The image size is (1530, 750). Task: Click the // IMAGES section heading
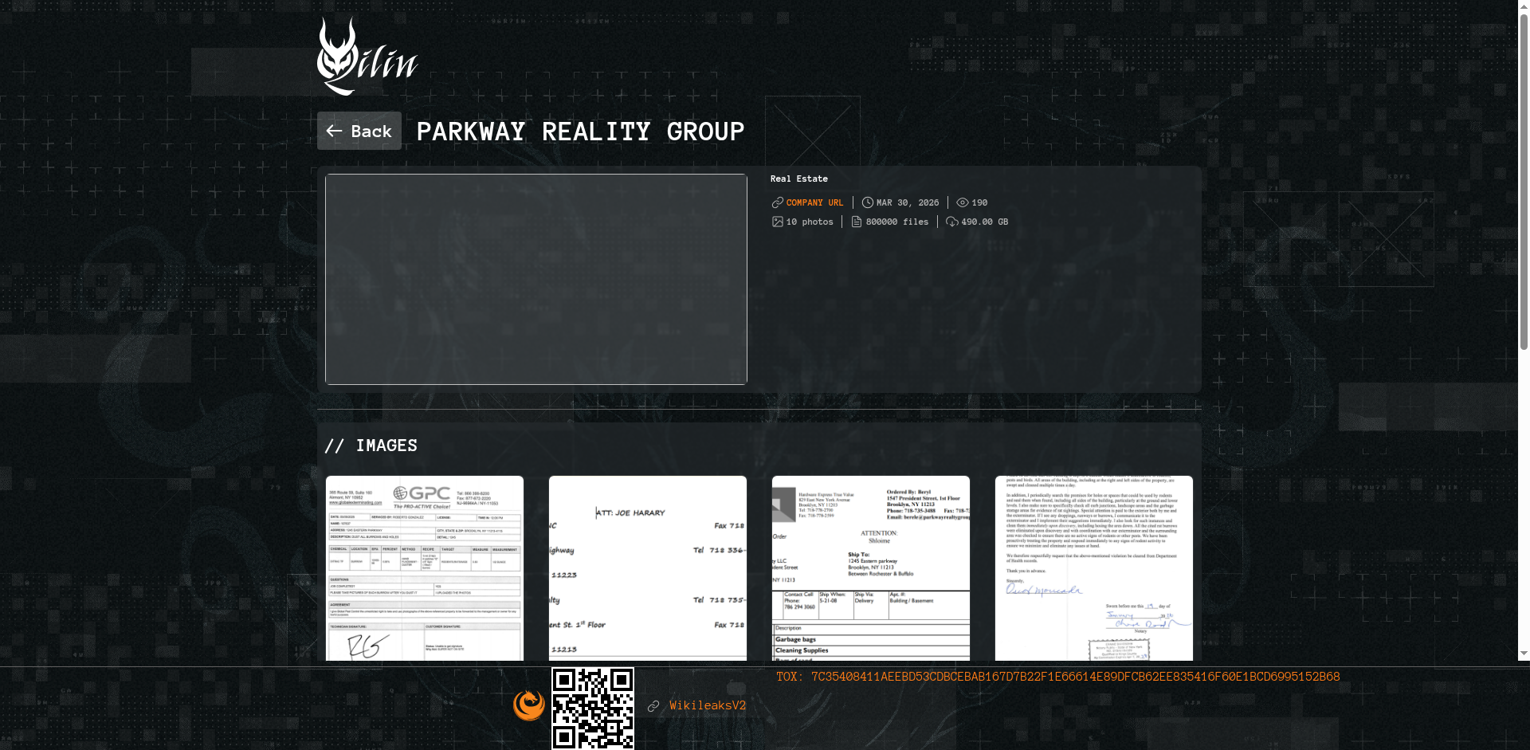(371, 446)
